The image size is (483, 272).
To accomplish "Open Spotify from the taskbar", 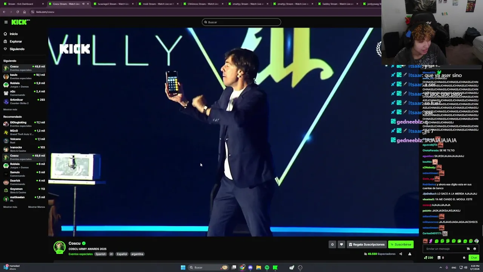I will [267, 267].
